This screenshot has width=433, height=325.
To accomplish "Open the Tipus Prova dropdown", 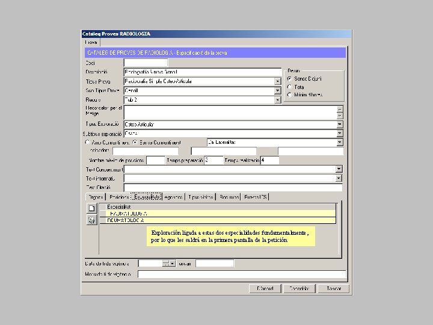I will [x=277, y=81].
